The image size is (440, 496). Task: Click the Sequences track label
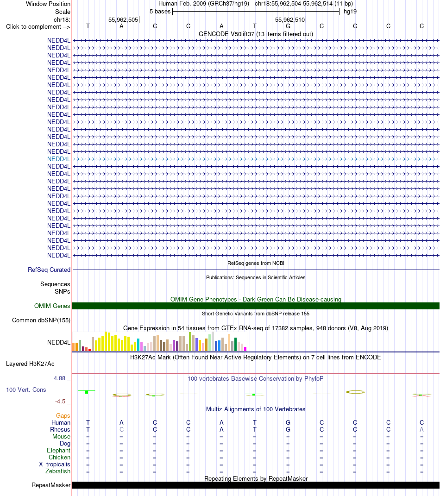[55, 284]
